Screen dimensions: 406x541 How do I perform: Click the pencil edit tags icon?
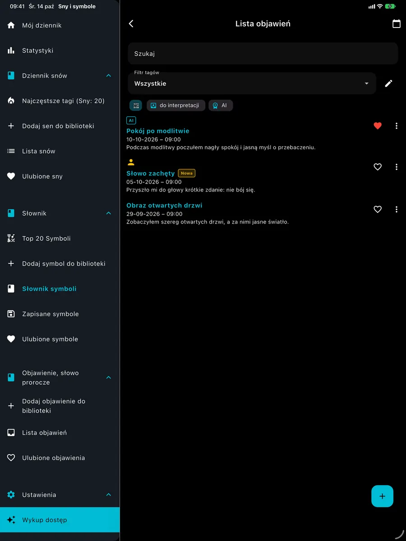[x=388, y=83]
